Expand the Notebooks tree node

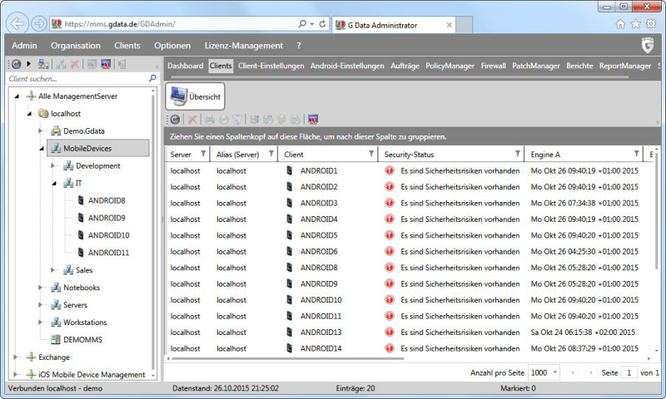point(40,288)
